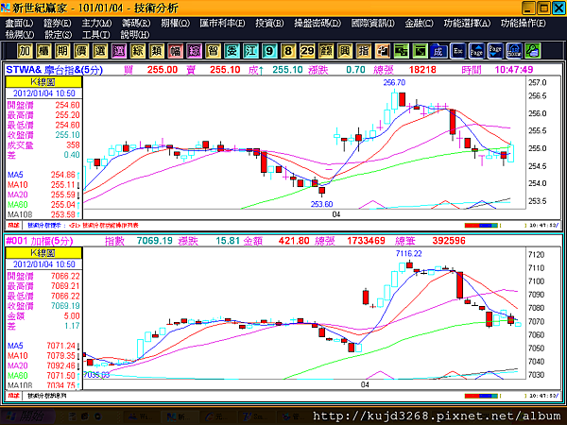Screen dimensions: 567x425
Task: Open the 證券(E) menu
Action: pos(58,23)
